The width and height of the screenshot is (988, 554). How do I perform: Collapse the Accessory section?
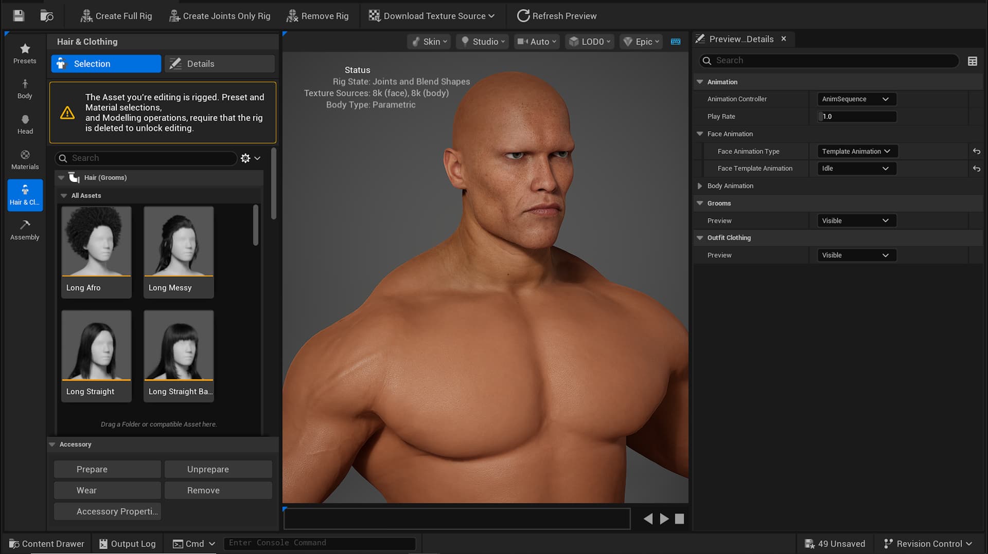(52, 445)
